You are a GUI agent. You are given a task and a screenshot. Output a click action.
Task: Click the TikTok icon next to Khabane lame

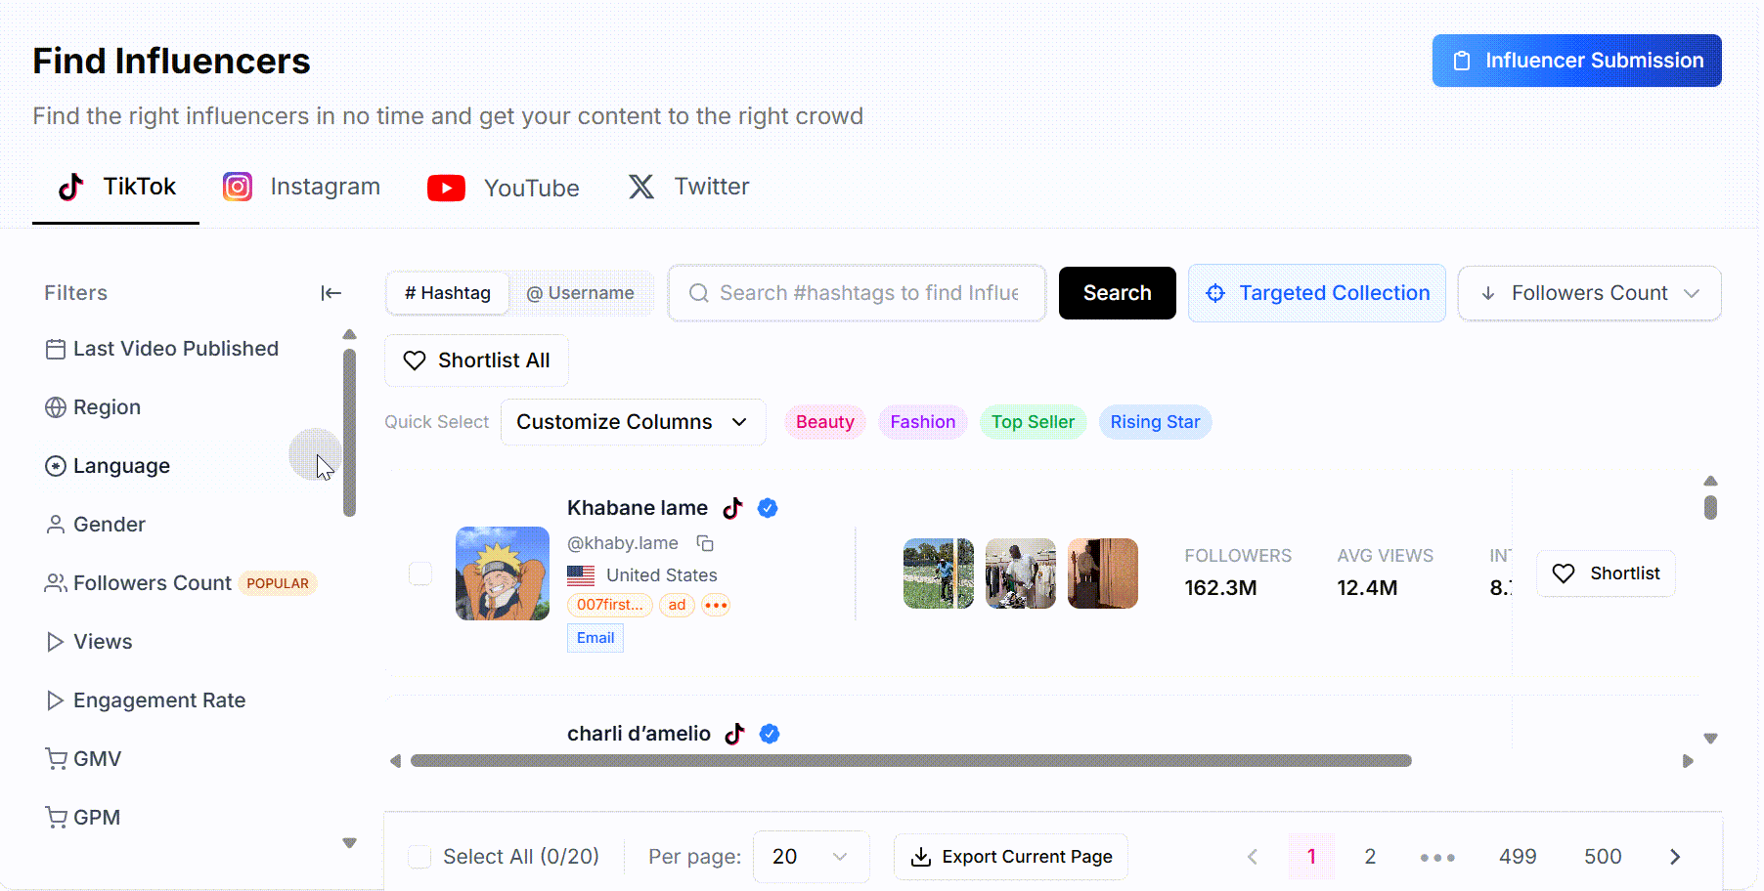pos(732,508)
